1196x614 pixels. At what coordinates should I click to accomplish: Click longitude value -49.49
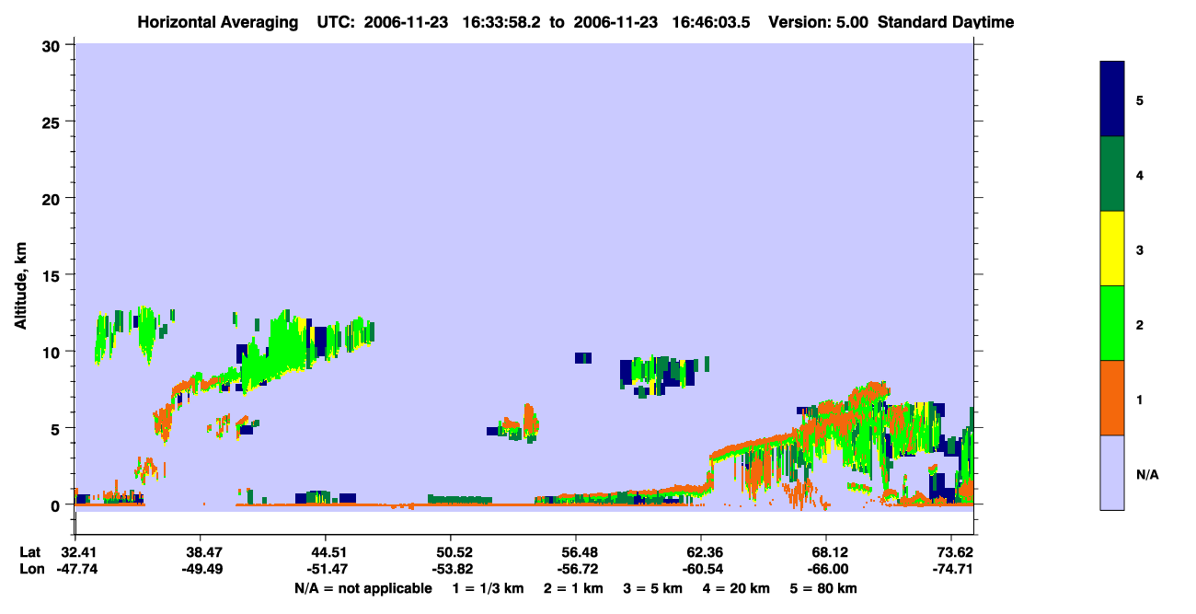coord(201,569)
